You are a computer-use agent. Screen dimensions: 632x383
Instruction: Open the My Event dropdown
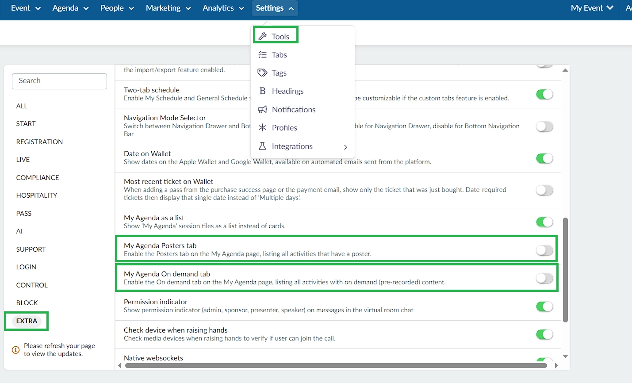click(592, 8)
